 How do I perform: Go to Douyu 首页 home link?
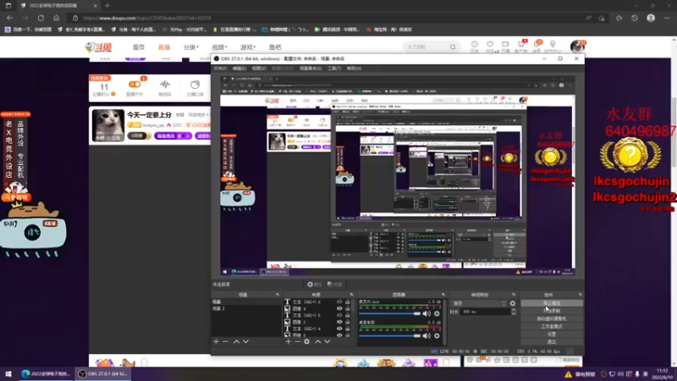click(x=139, y=47)
